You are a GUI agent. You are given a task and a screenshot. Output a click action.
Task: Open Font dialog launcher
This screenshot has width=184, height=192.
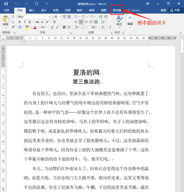tap(71, 33)
